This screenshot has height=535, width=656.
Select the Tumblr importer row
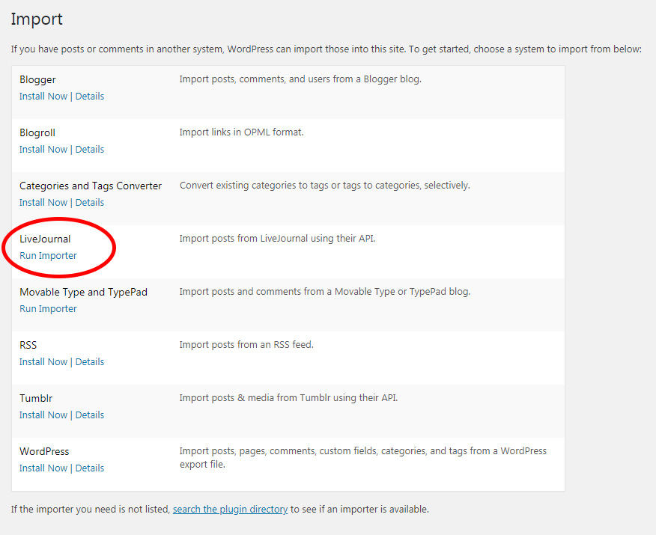35,398
